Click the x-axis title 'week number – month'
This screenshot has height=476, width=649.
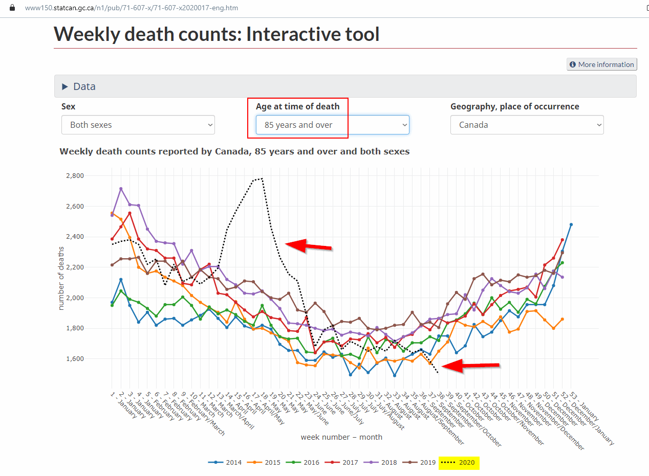[341, 437]
